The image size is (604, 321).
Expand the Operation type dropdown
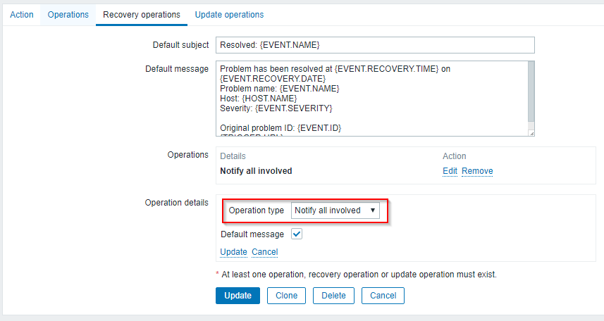[335, 210]
